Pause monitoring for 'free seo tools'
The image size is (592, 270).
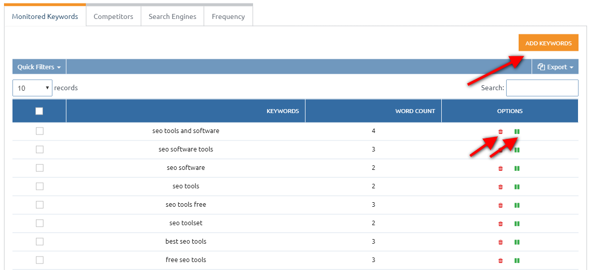pos(517,261)
